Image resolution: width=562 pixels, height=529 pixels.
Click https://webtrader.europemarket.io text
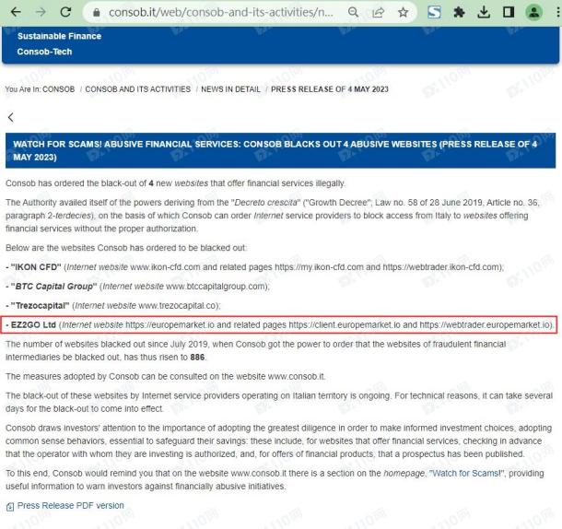tap(485, 325)
